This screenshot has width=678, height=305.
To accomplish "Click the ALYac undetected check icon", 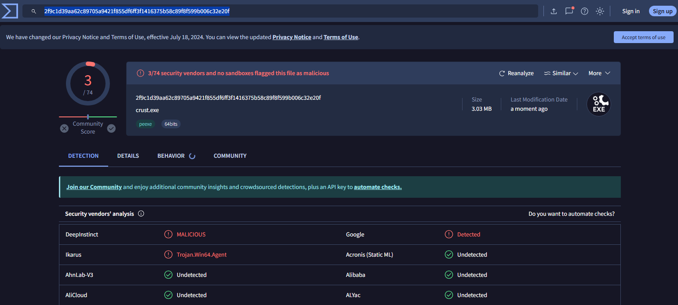I will [x=449, y=295].
